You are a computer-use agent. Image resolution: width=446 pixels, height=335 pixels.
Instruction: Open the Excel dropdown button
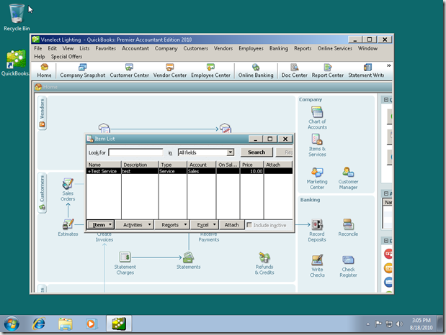(x=205, y=224)
